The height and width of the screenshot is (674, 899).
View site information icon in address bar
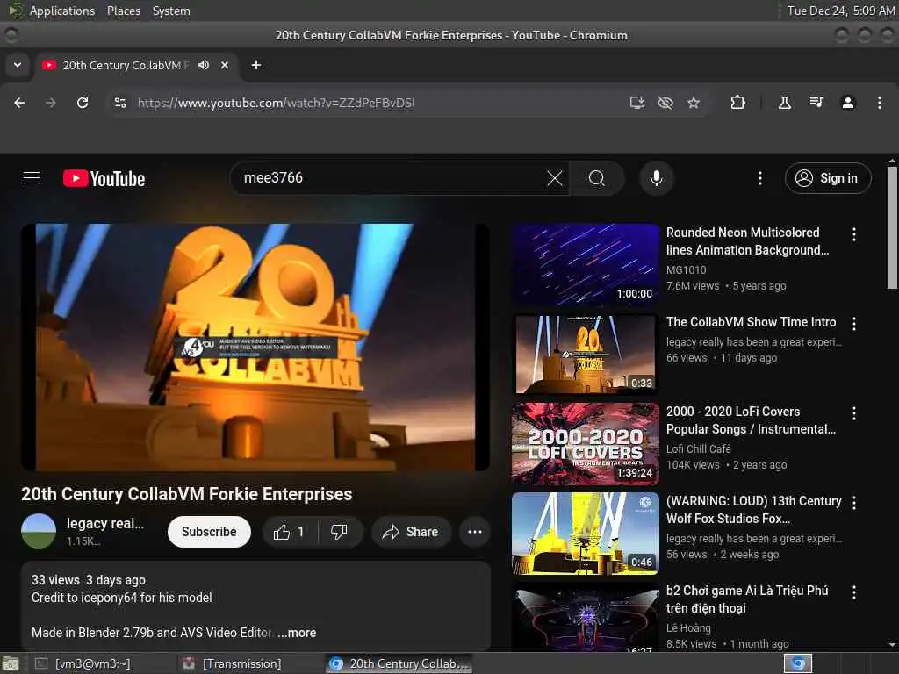119,103
